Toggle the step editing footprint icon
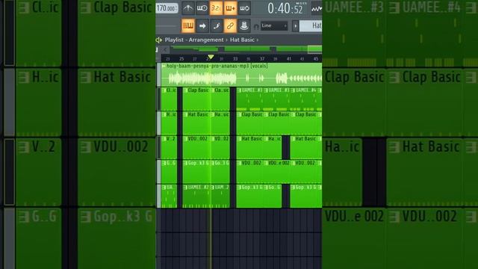This screenshot has width=478, height=269. click(216, 26)
